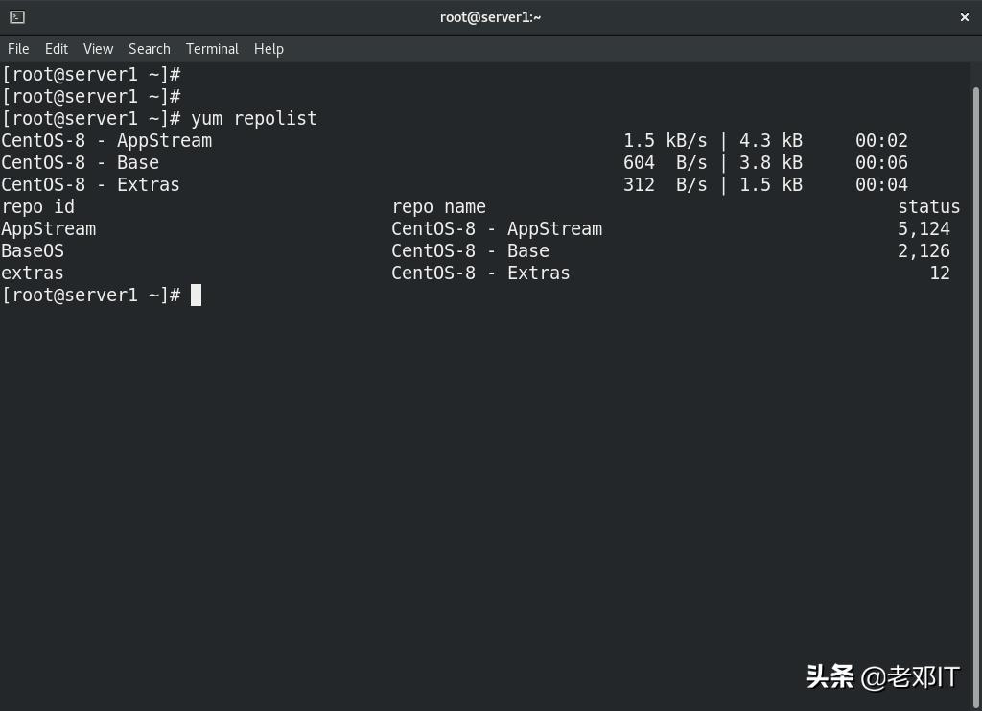982x711 pixels.
Task: Click the CentOS-8 - AppStream repo name
Action: pos(497,228)
